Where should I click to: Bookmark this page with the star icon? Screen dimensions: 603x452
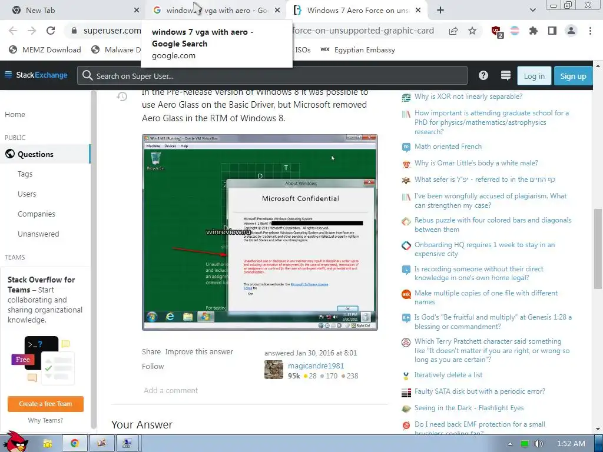[472, 31]
